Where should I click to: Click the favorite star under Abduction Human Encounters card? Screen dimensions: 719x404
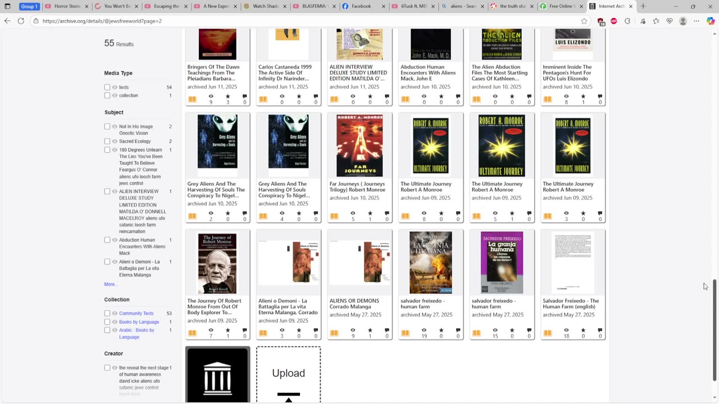(x=441, y=97)
